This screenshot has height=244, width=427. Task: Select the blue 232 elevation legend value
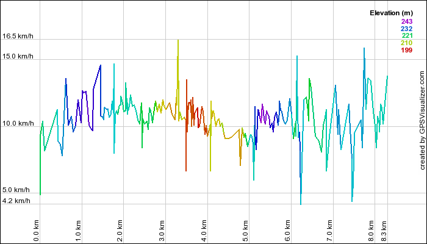[407, 29]
